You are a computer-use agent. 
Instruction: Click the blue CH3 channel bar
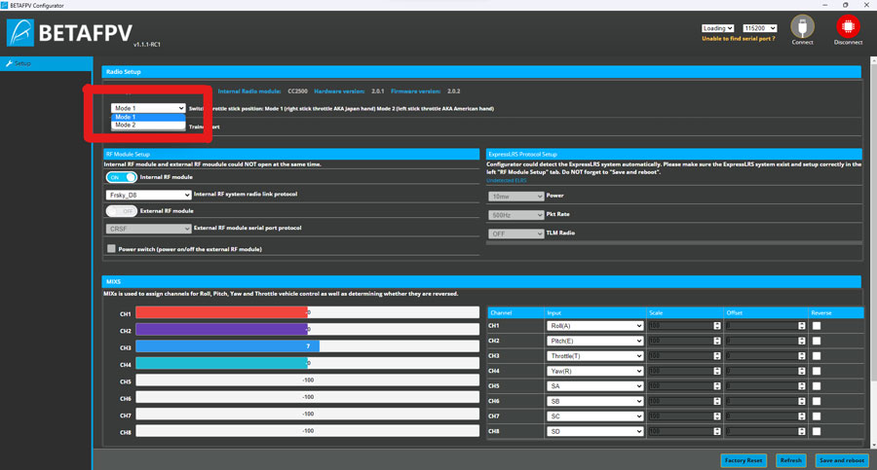pyautogui.click(x=227, y=346)
